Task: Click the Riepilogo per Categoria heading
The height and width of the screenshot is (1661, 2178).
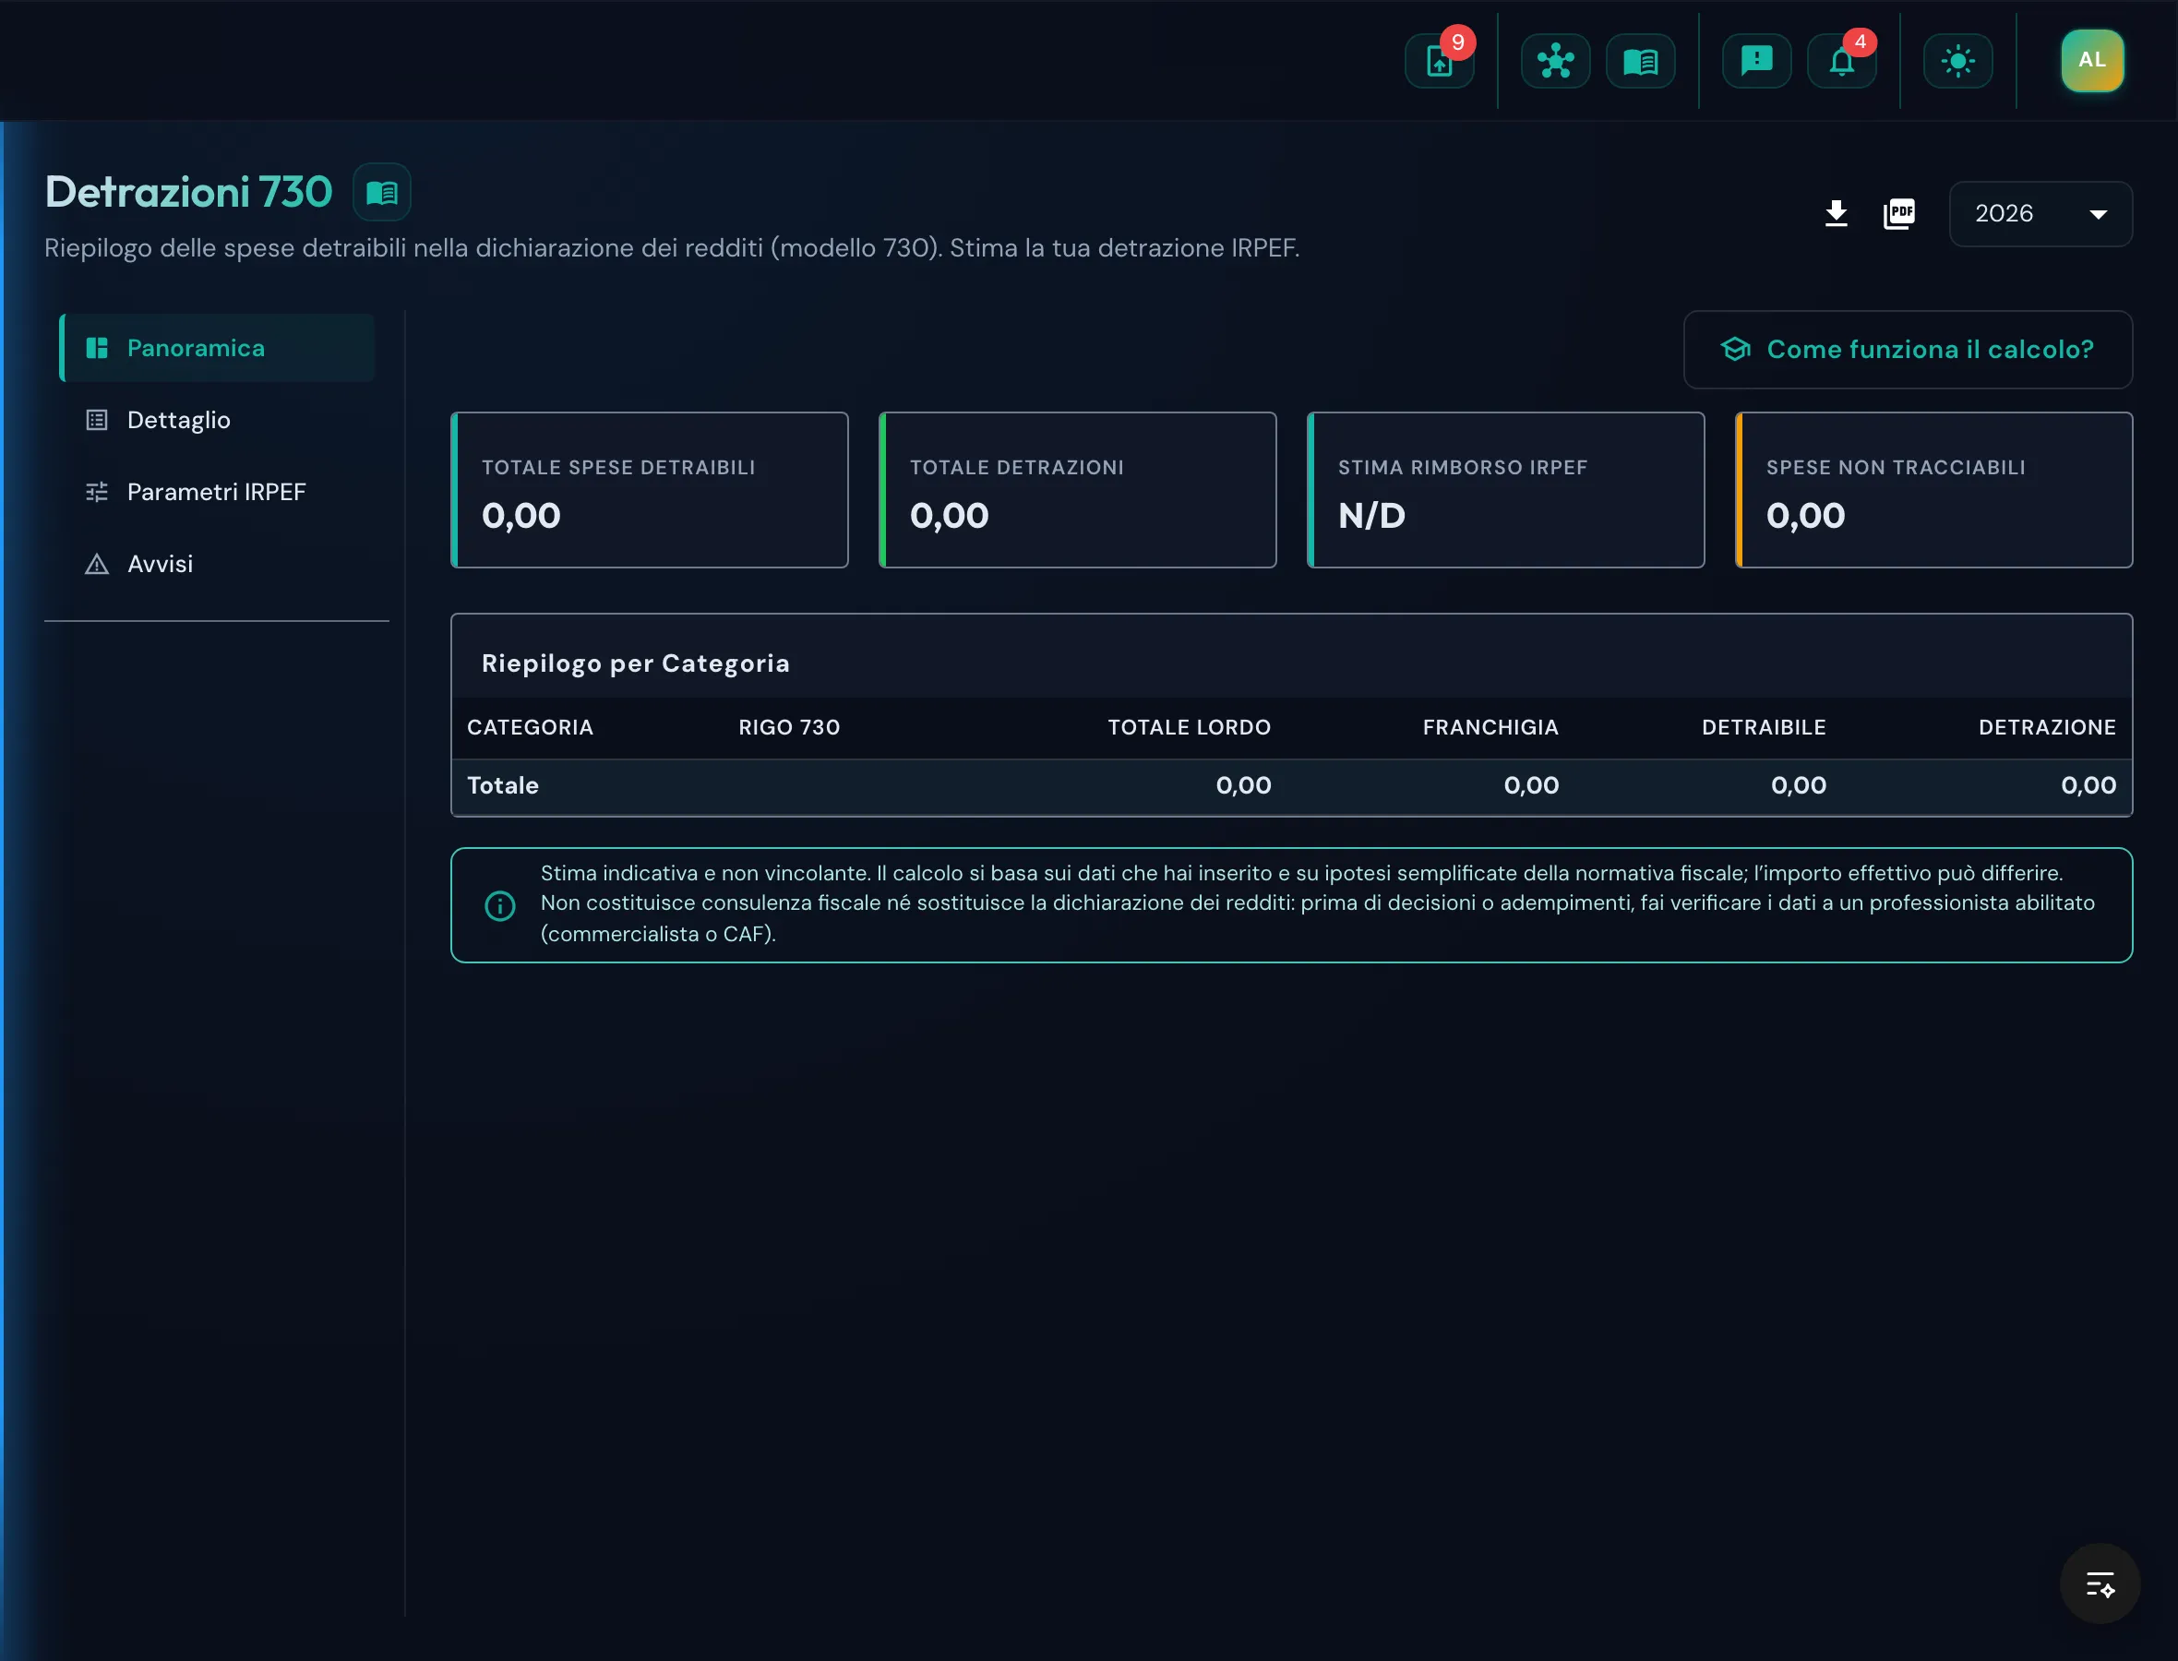Action: point(635,663)
